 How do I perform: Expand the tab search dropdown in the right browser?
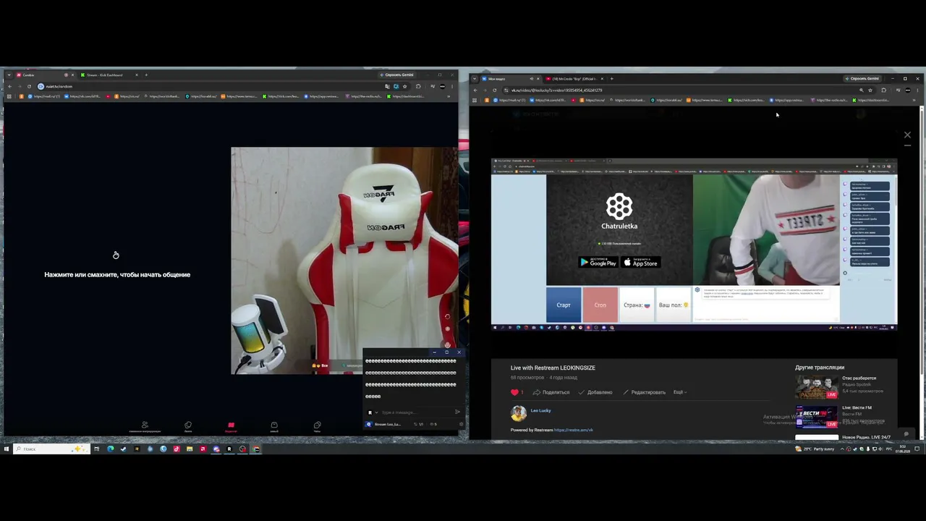[475, 79]
